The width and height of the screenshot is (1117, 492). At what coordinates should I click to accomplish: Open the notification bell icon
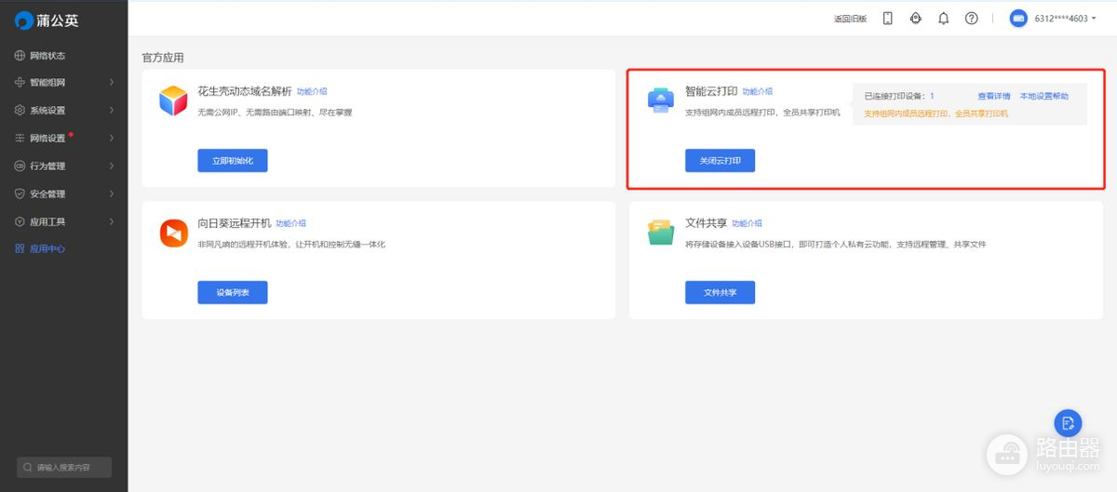click(943, 19)
